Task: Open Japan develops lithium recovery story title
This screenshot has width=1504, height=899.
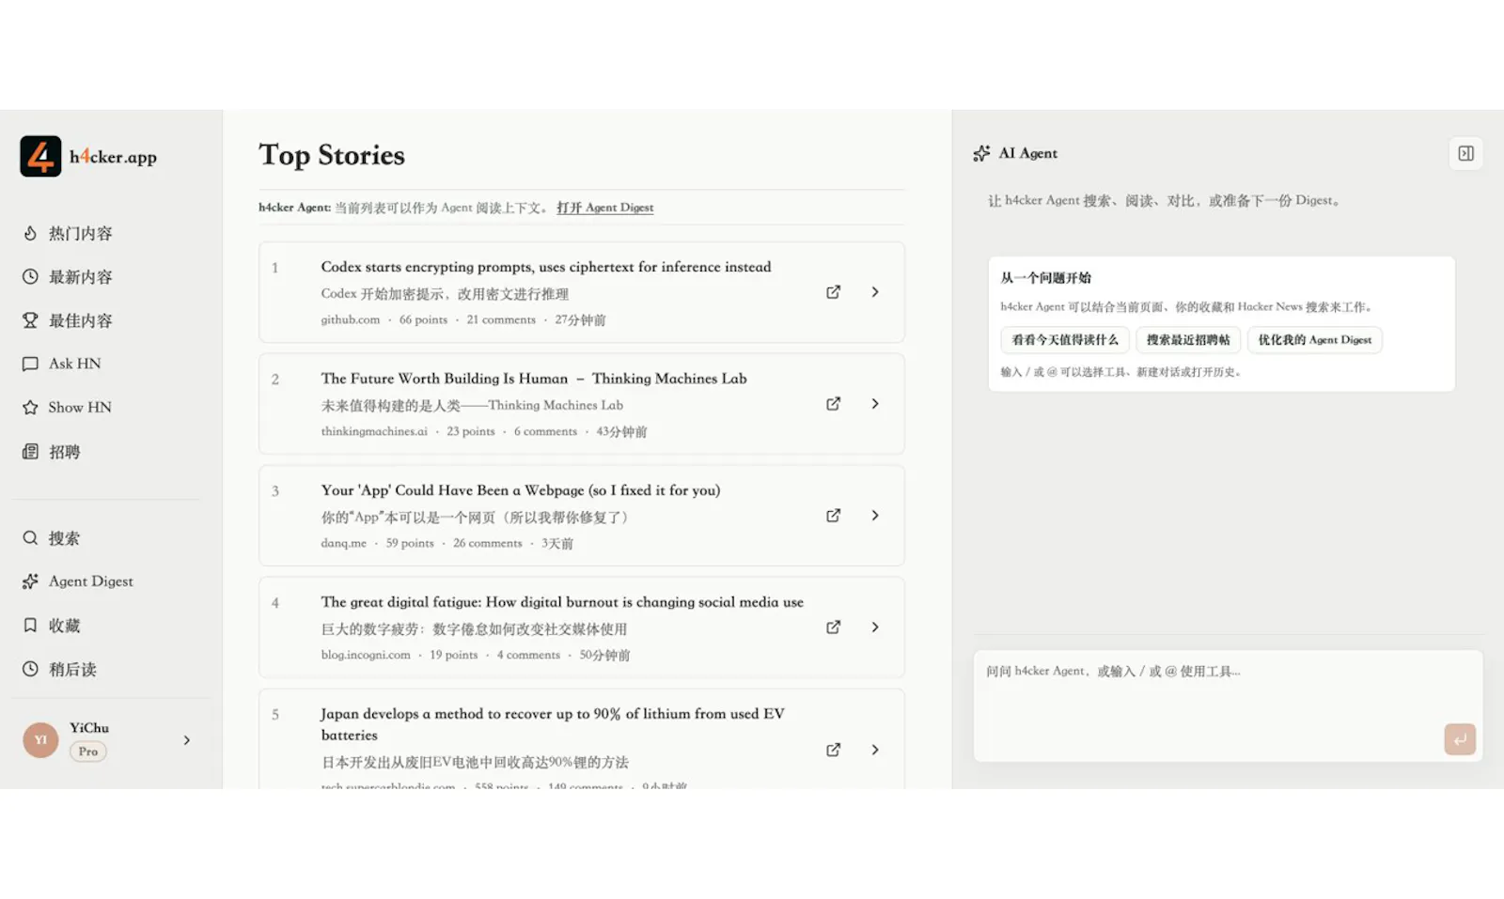Action: 553,724
